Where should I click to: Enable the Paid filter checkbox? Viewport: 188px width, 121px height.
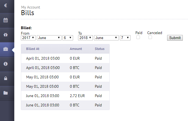click(138, 37)
